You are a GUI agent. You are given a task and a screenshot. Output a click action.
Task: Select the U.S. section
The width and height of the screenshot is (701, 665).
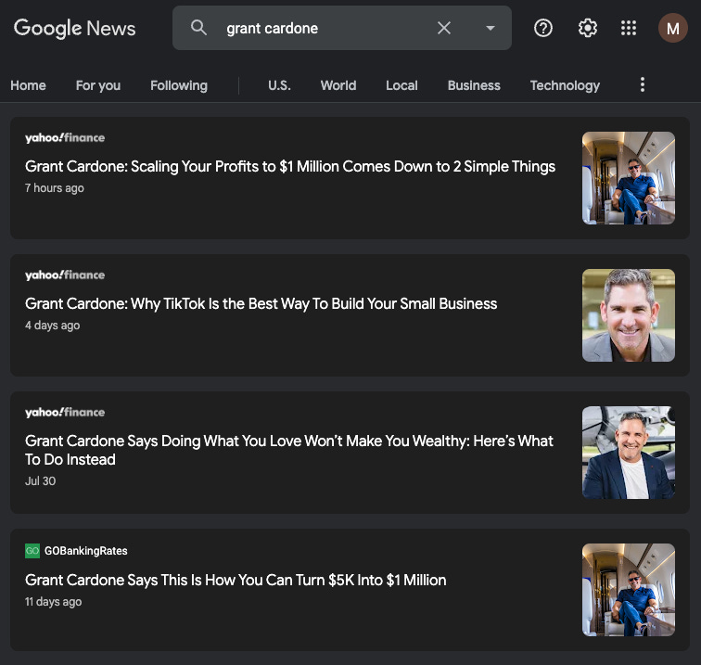[x=279, y=85]
